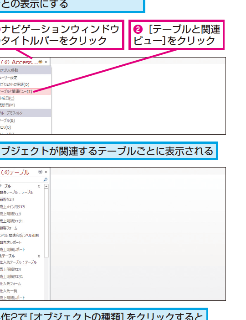Select 仕入先フォーム in the navigation list

click(10, 283)
